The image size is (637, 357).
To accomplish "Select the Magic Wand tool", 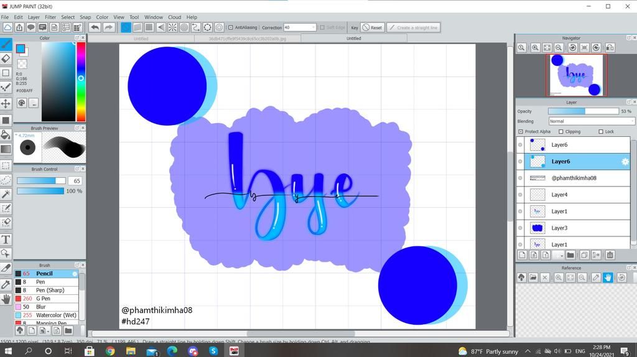I will tap(6, 194).
